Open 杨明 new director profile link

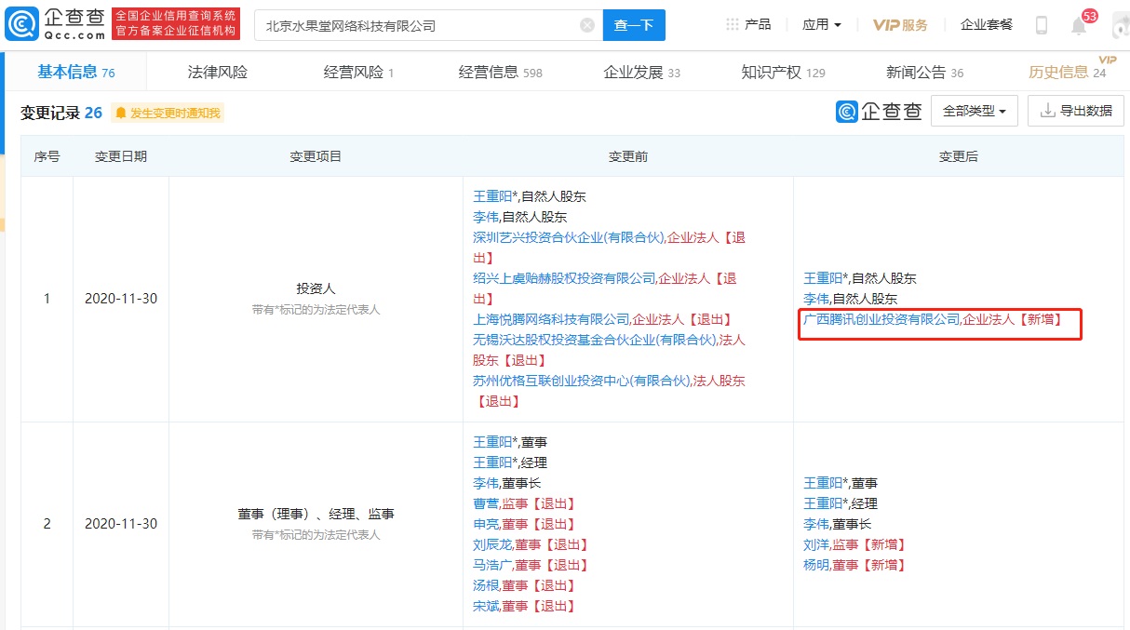point(816,565)
